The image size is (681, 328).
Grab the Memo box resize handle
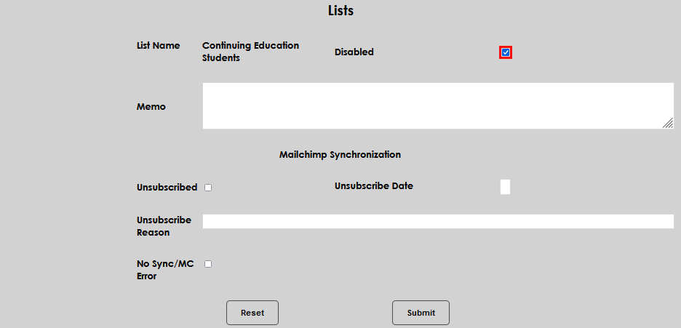click(x=668, y=124)
